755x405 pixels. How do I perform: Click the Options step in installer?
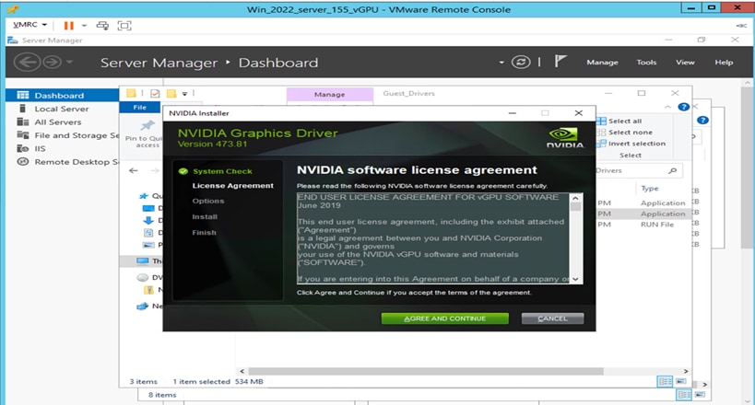[x=208, y=201]
